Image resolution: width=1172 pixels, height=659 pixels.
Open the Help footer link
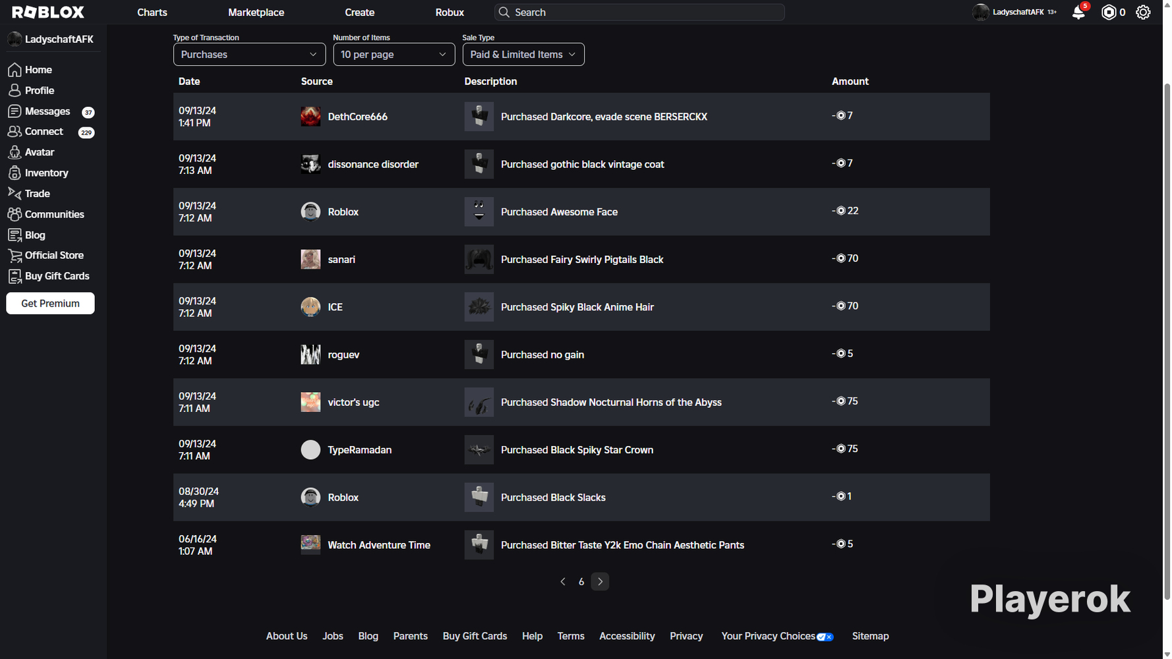(x=532, y=636)
